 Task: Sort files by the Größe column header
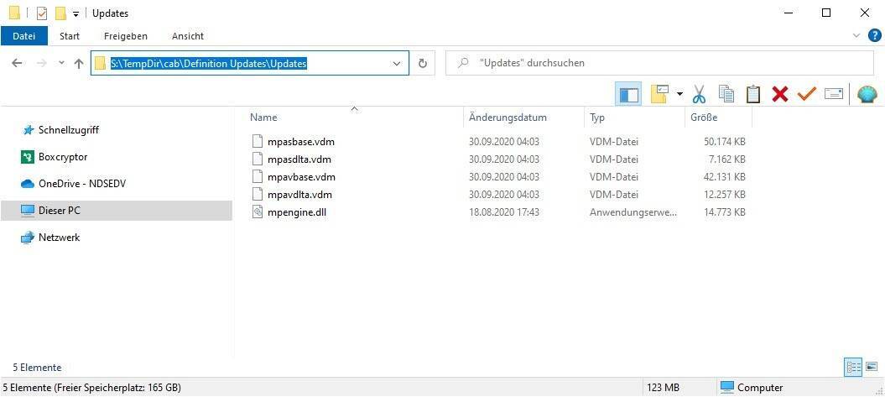704,118
